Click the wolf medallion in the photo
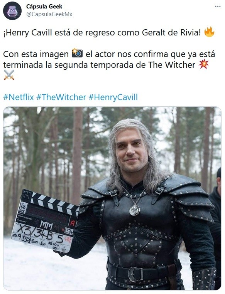The height and width of the screenshot is (294, 225). point(134,210)
